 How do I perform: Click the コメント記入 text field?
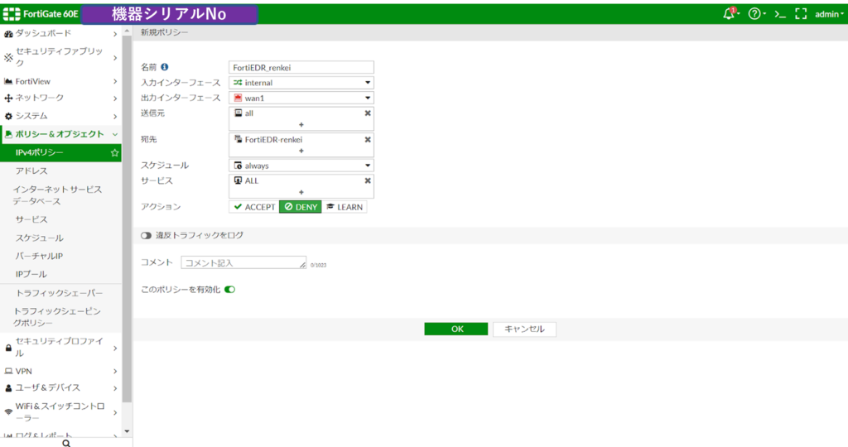tap(243, 262)
